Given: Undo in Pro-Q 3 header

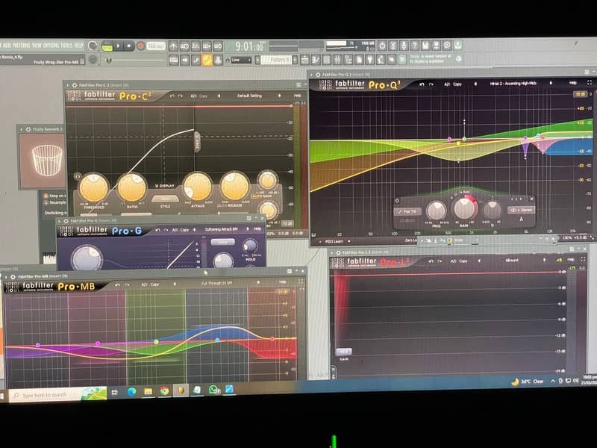Looking at the screenshot, I should pos(422,84).
